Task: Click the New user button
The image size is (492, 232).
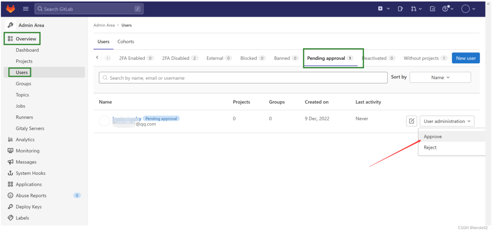Action: (x=465, y=58)
